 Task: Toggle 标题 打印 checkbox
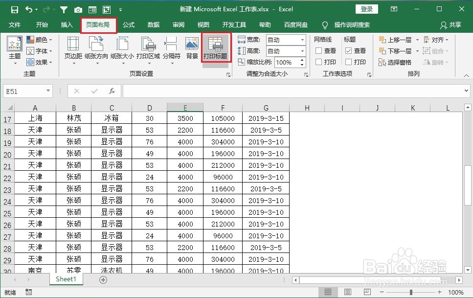348,62
